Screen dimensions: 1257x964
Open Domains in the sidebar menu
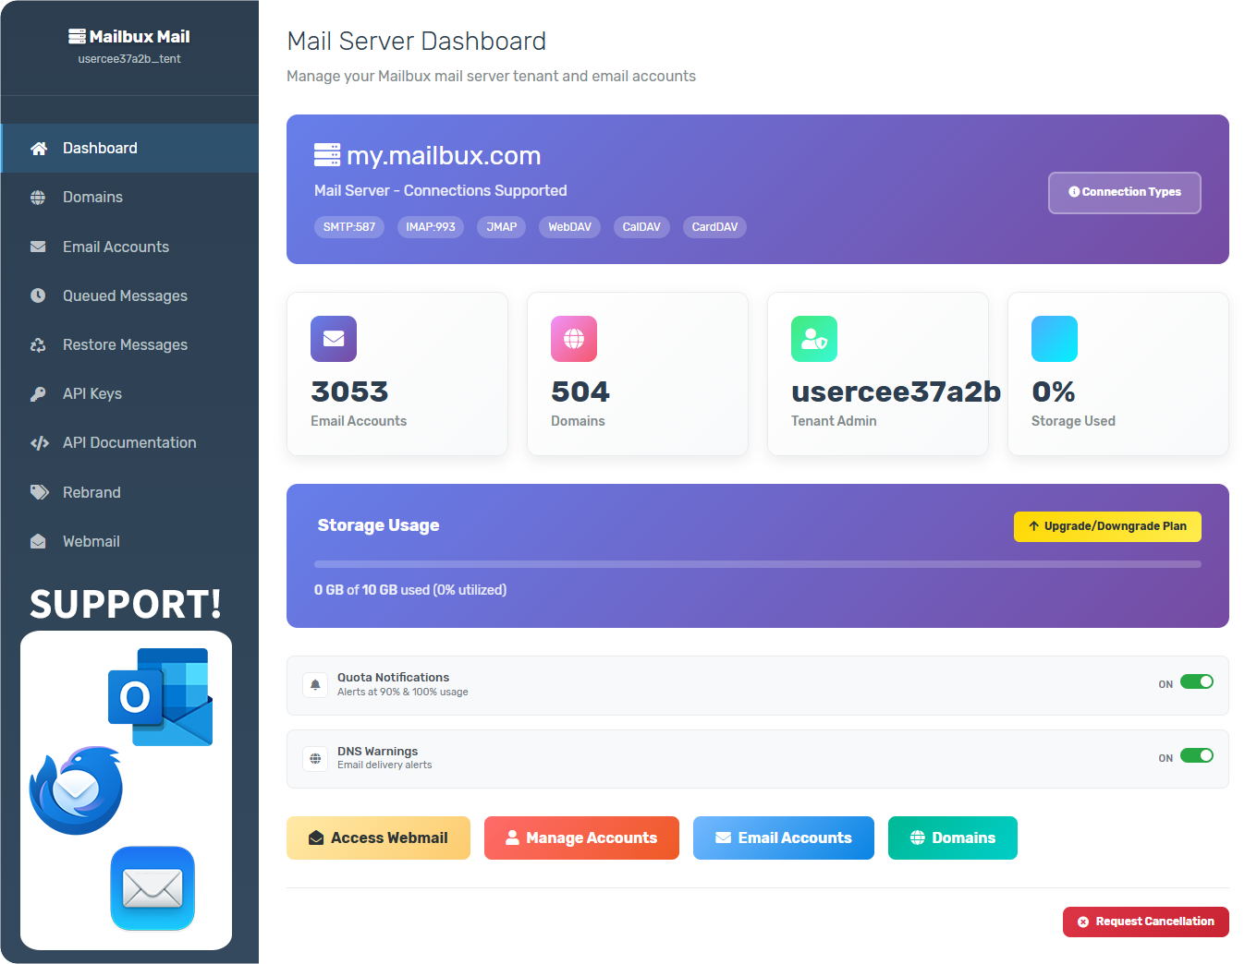130,198
